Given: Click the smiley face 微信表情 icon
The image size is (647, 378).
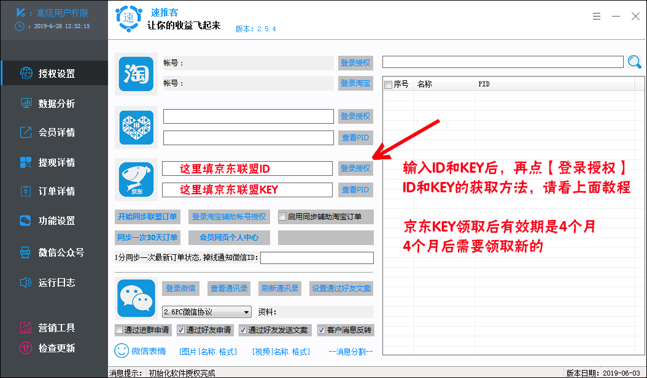Looking at the screenshot, I should point(122,350).
